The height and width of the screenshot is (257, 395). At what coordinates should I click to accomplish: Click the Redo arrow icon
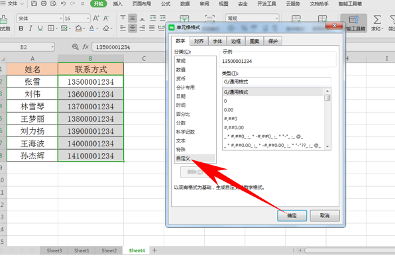72,3
